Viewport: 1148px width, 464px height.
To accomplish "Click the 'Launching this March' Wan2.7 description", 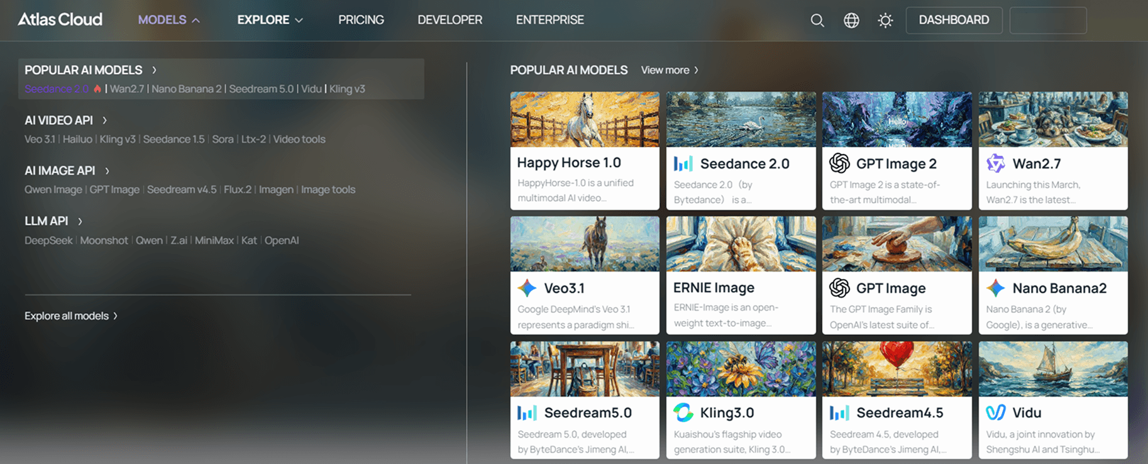I will 1033,192.
